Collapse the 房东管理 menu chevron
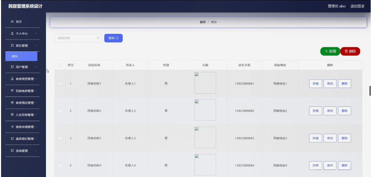Image resolution: width=371 pixels, height=177 pixels. (36, 46)
